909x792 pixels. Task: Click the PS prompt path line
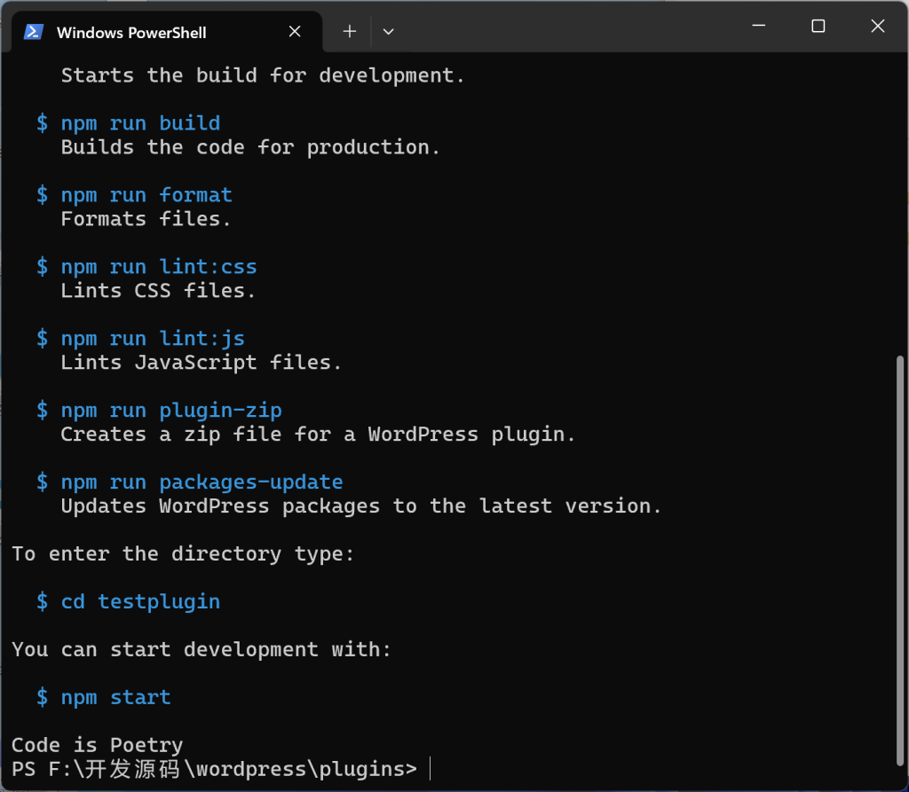pyautogui.click(x=215, y=770)
